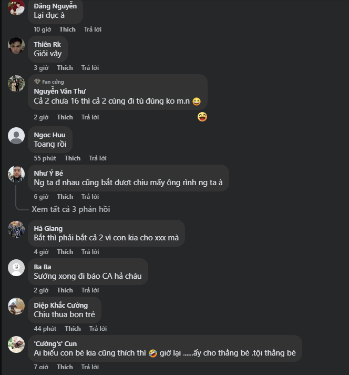Viewport: 349px width, 375px height.
Task: Click Ngoc Huu's default avatar
Action: click(x=16, y=136)
